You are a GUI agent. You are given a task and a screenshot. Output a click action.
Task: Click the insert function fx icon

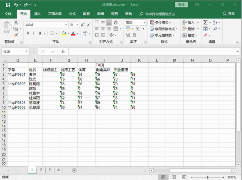point(63,51)
